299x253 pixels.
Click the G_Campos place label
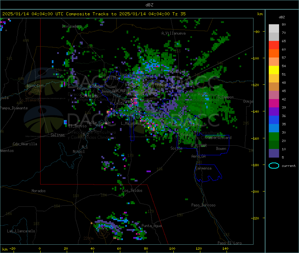pyautogui.click(x=226, y=97)
